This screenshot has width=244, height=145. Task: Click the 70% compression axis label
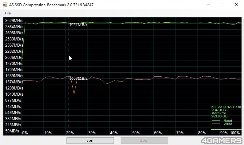coord(180,133)
